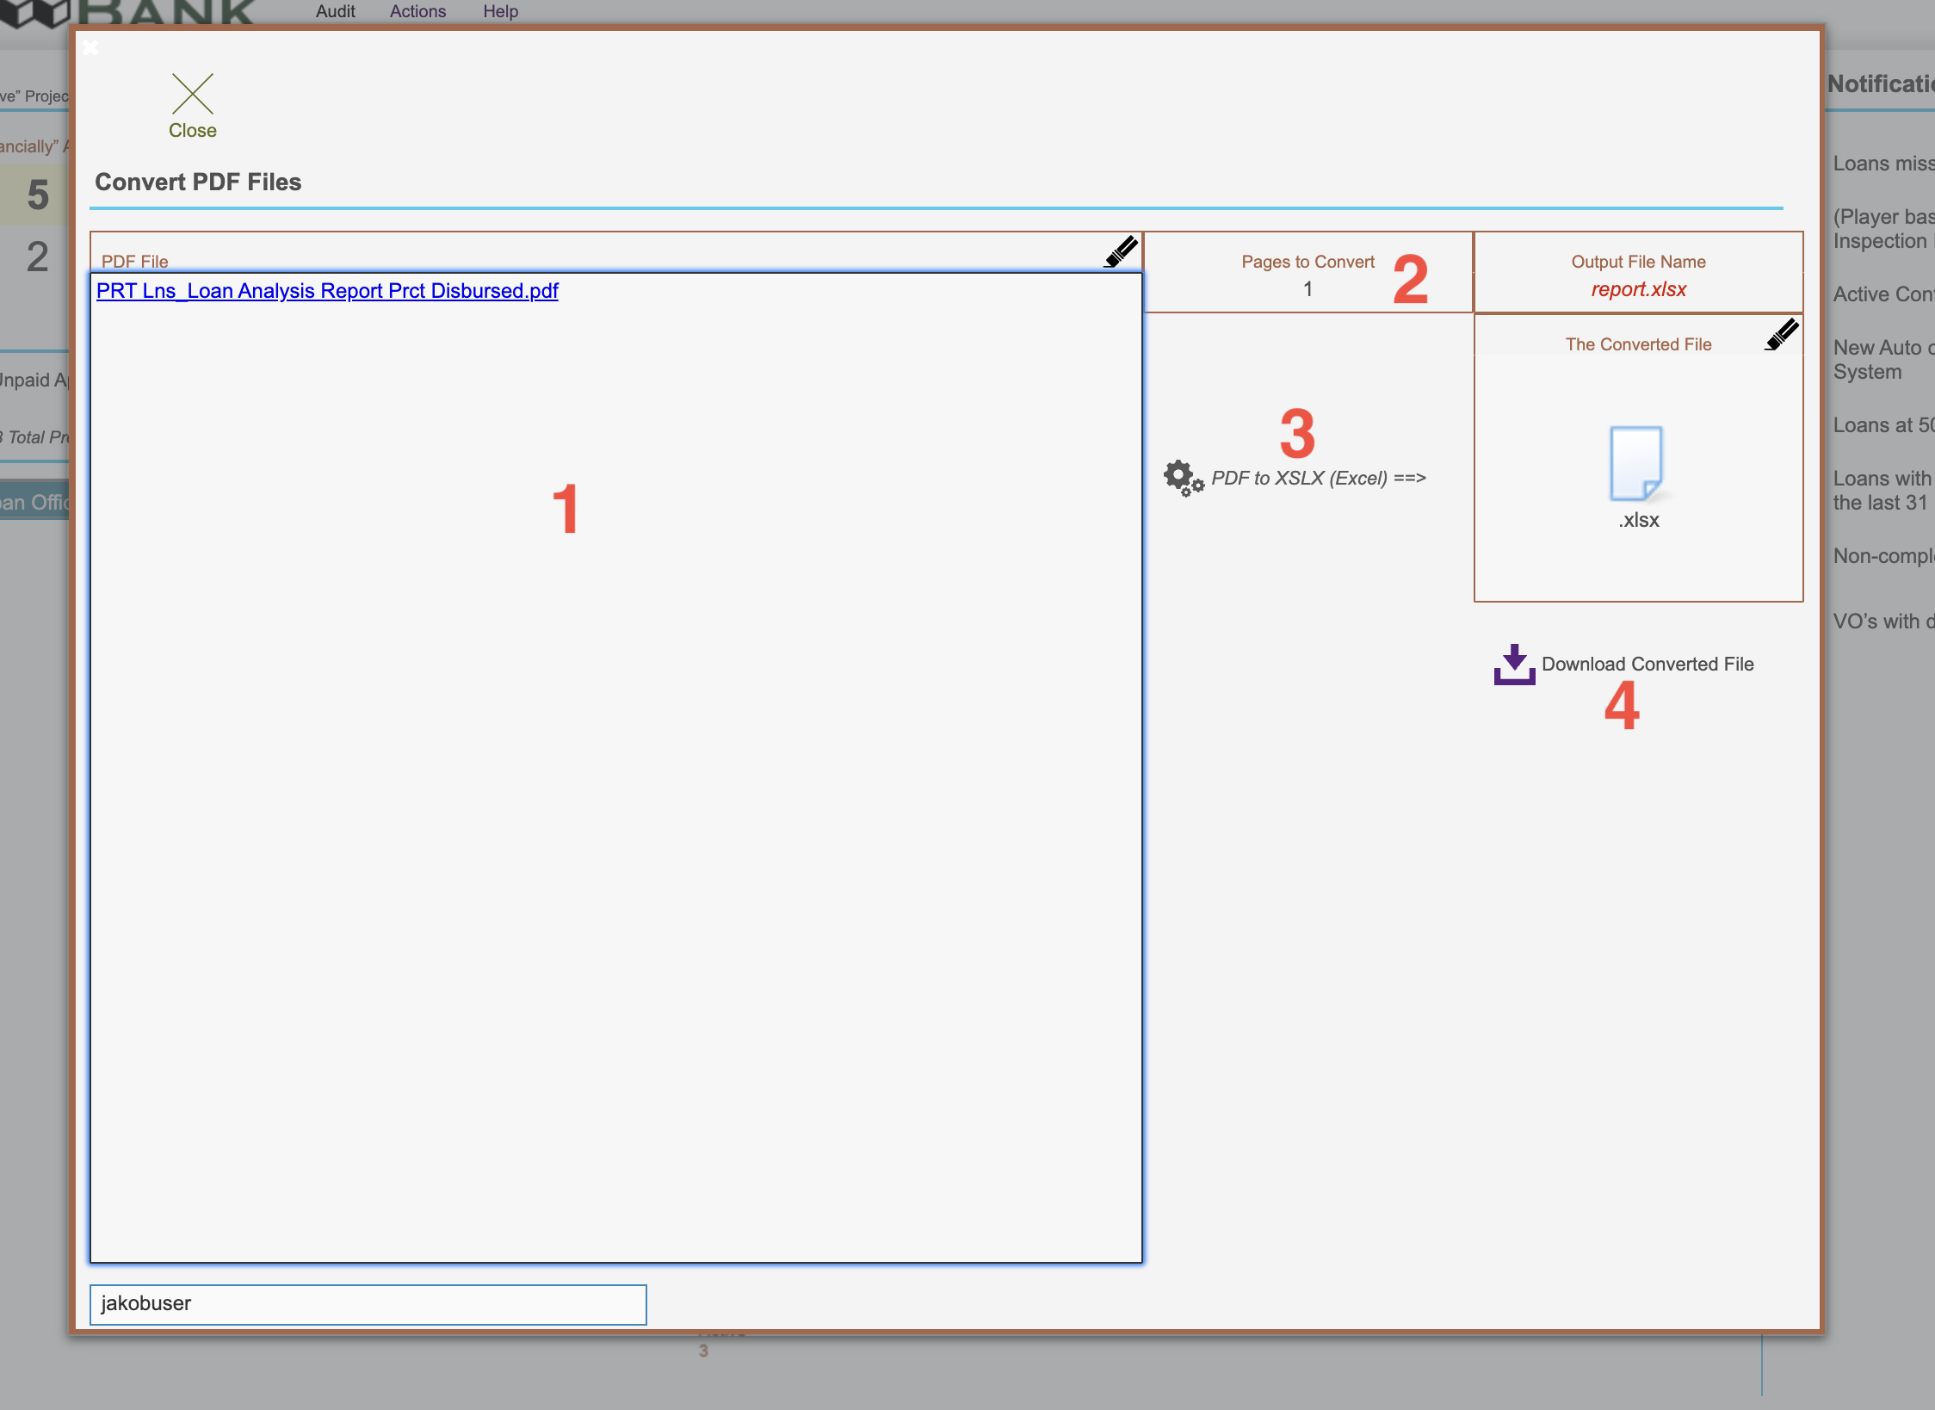Click the Close X icon
The height and width of the screenshot is (1410, 1935).
pyautogui.click(x=192, y=94)
